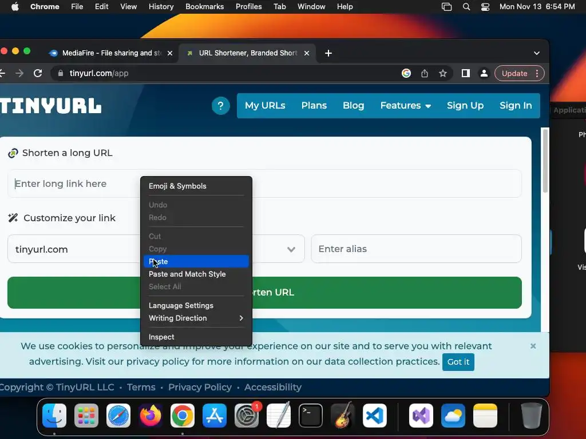Open the Privacy Policy footer link

[x=200, y=387]
